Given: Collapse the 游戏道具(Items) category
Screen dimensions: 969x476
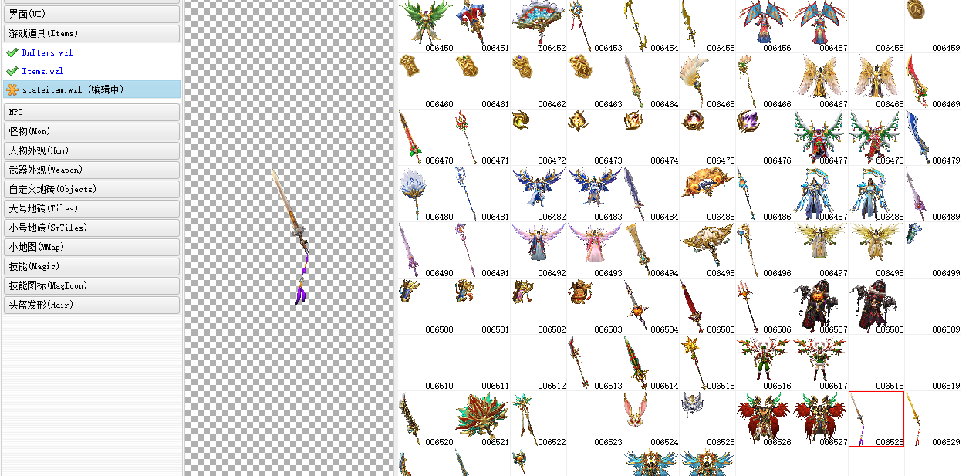Looking at the screenshot, I should tap(91, 33).
